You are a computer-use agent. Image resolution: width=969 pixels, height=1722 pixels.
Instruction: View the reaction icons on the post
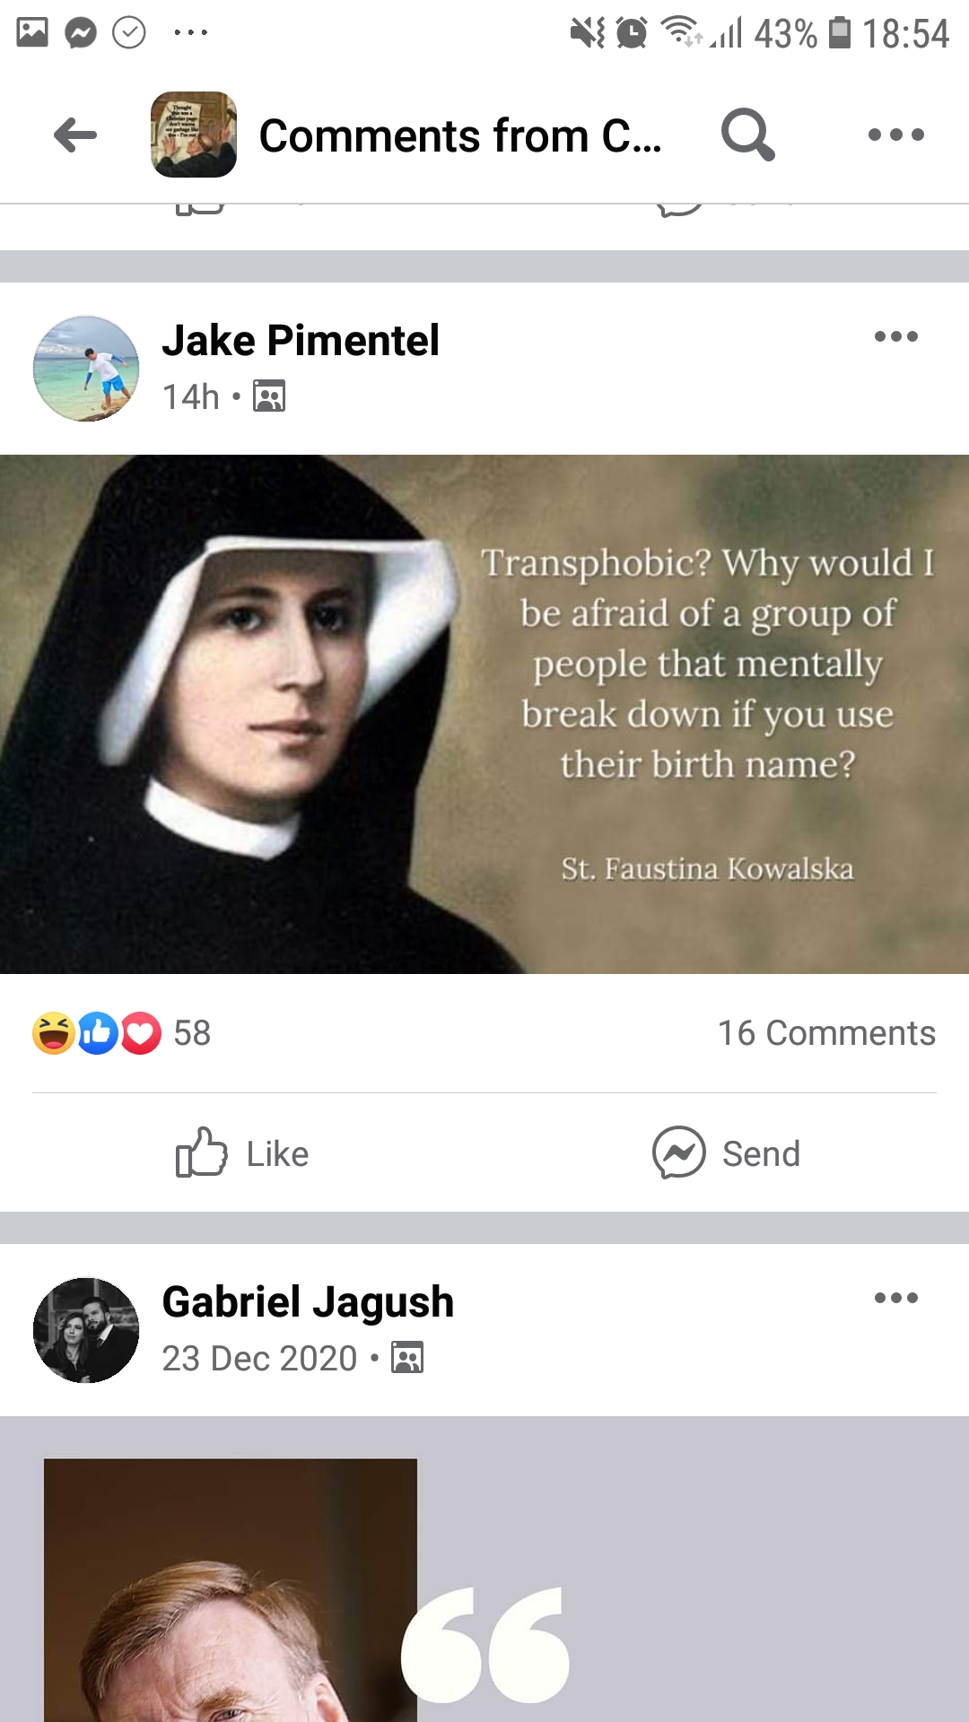(97, 1033)
